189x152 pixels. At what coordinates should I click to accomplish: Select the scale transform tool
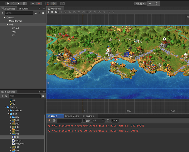[19, 3]
